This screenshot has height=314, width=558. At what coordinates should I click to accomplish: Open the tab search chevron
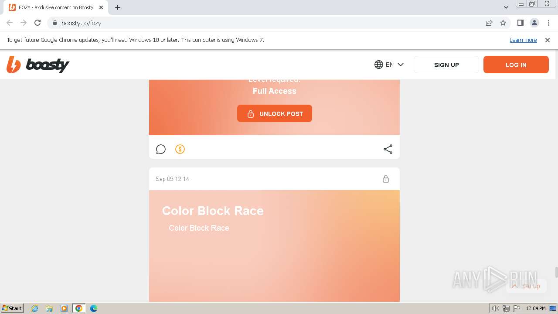pyautogui.click(x=506, y=7)
